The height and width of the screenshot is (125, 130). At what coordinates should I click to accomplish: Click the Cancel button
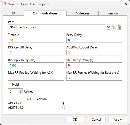[x=96, y=120]
